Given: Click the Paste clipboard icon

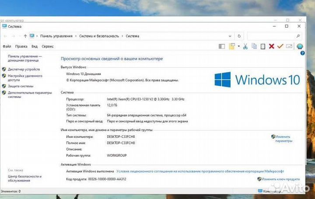Looking at the screenshot, I should (262, 46).
